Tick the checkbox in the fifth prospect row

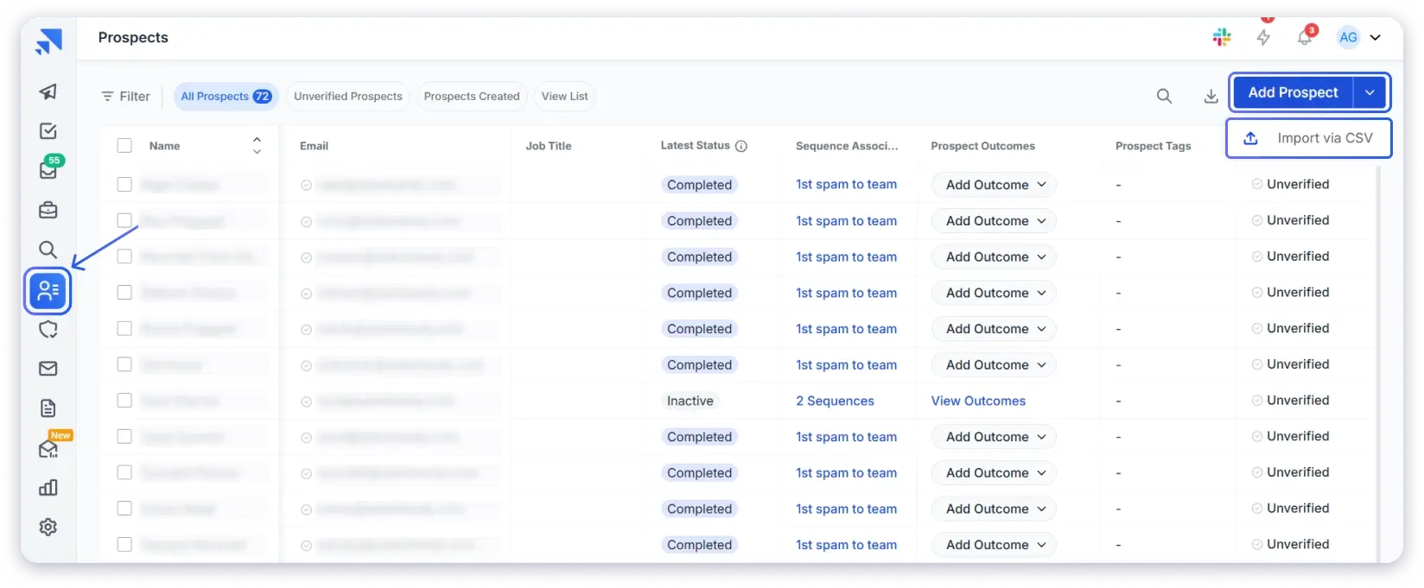[124, 328]
